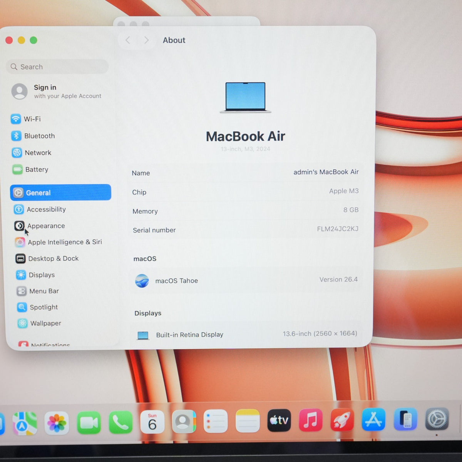This screenshot has width=462, height=462.
Task: Click the Apple M3 chip value
Action: [344, 191]
